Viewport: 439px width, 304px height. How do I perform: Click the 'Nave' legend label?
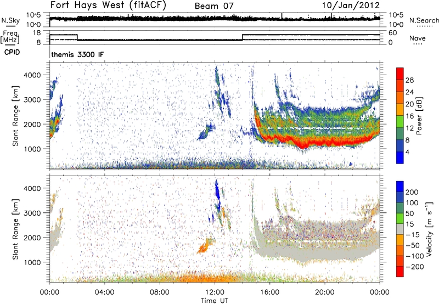[418, 38]
